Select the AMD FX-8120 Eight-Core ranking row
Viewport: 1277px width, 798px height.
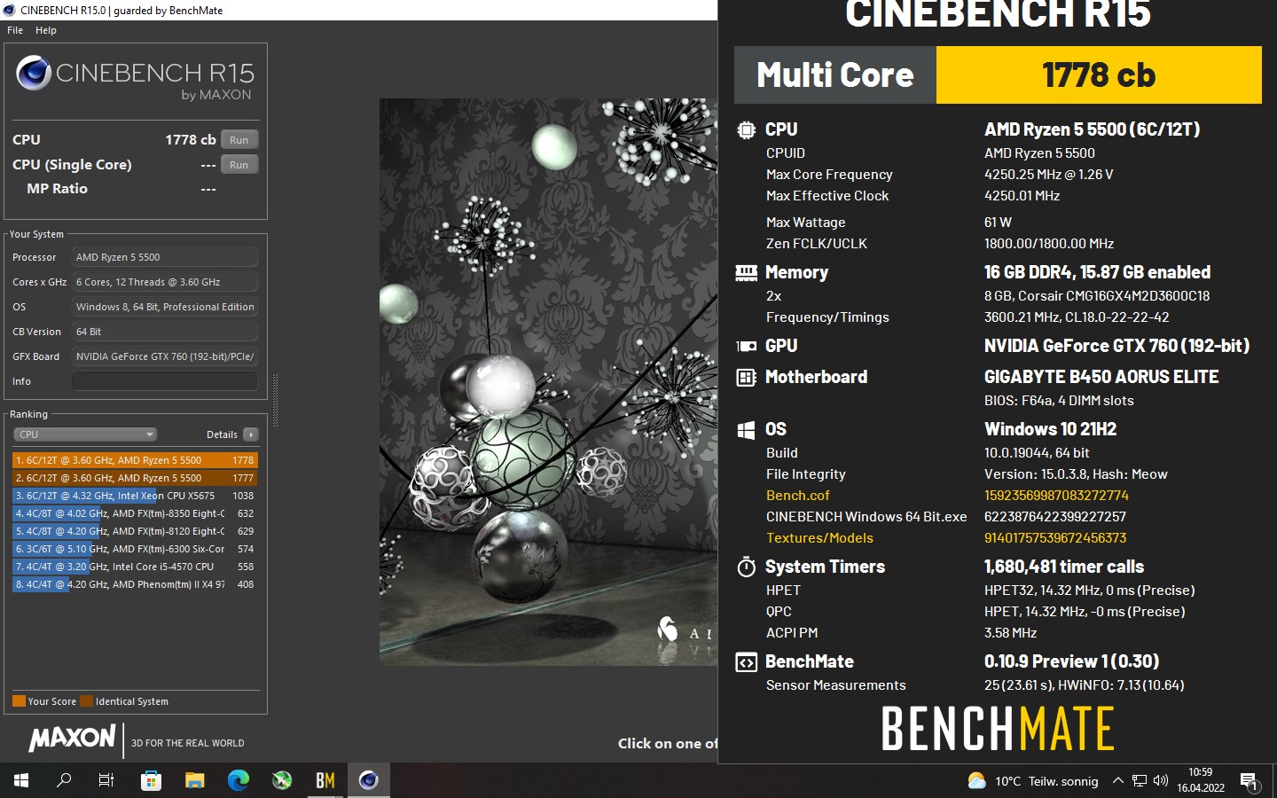[135, 531]
